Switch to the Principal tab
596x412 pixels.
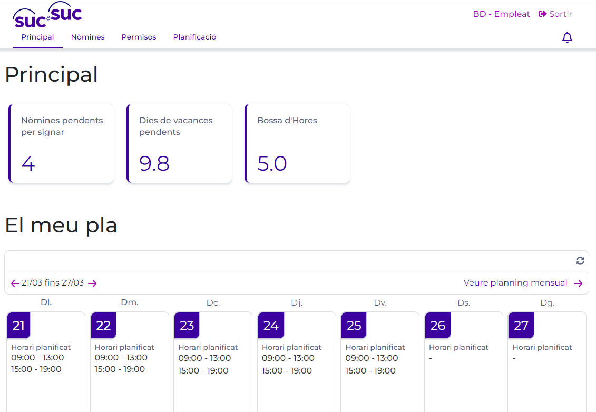click(x=37, y=37)
